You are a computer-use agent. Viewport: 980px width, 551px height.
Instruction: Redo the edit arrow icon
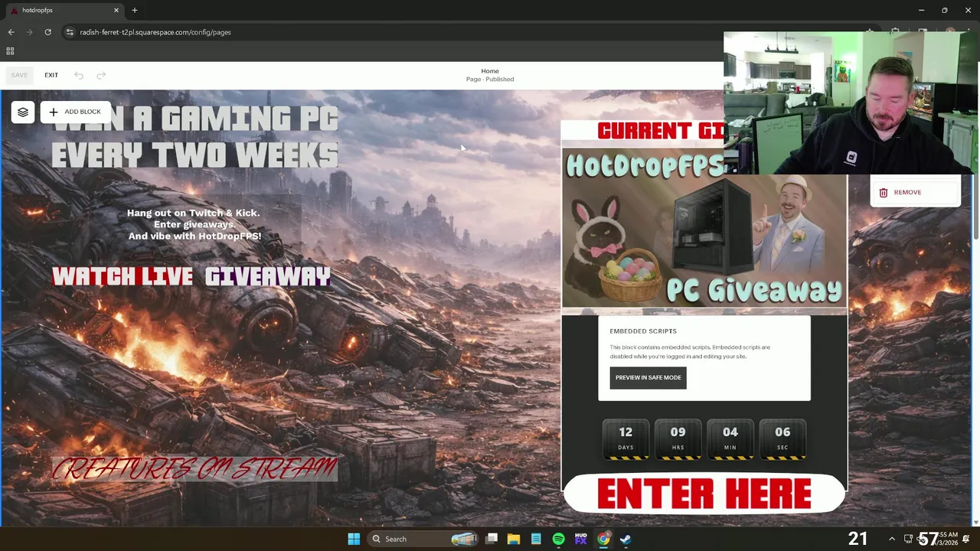[101, 75]
